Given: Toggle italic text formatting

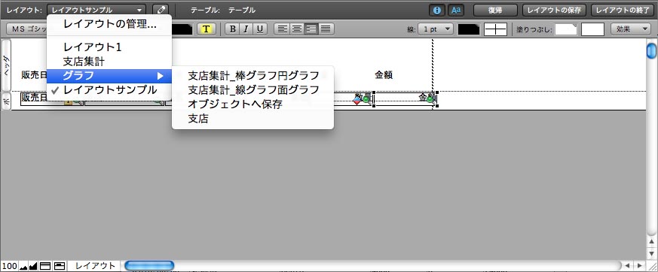Looking at the screenshot, I should pyautogui.click(x=246, y=29).
